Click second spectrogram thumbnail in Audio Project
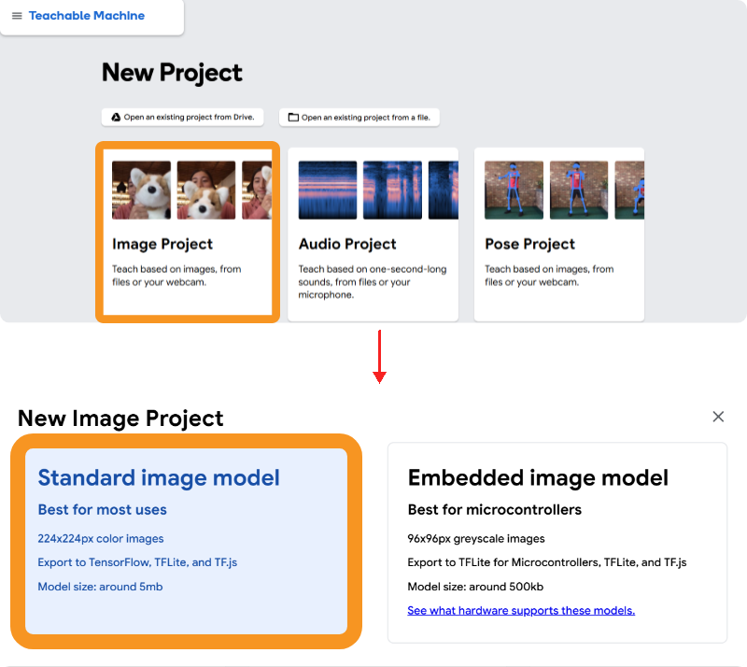Viewport: 747px width, 667px height. (392, 191)
